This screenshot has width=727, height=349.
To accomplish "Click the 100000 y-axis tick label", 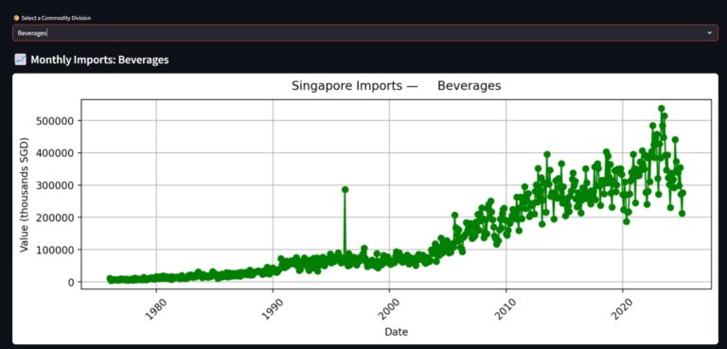I will point(55,250).
